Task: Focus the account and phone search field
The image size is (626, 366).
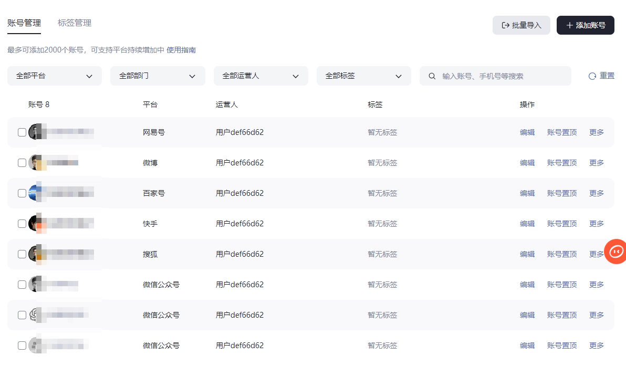Action: click(502, 76)
